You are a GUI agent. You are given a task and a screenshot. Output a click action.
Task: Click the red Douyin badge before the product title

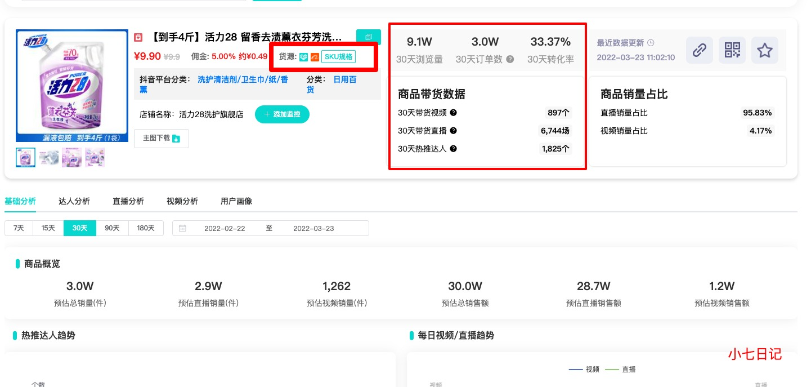(x=138, y=36)
